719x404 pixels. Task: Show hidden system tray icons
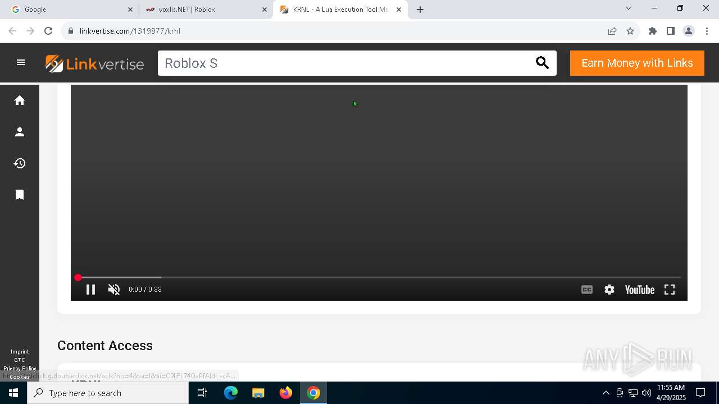pos(606,393)
